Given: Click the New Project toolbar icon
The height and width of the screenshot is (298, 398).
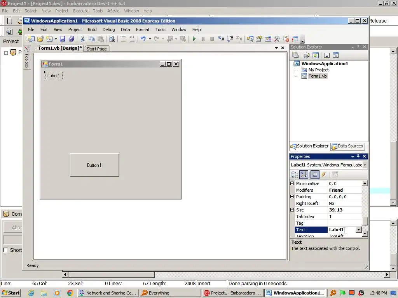Looking at the screenshot, I should pos(31,39).
